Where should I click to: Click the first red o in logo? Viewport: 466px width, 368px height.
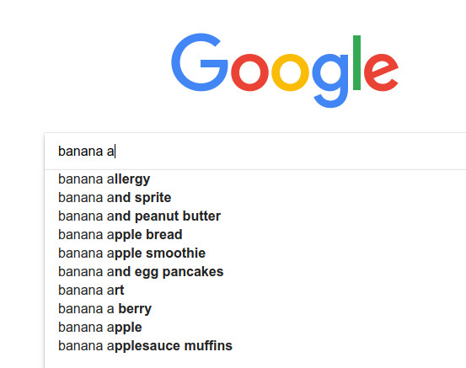(249, 72)
